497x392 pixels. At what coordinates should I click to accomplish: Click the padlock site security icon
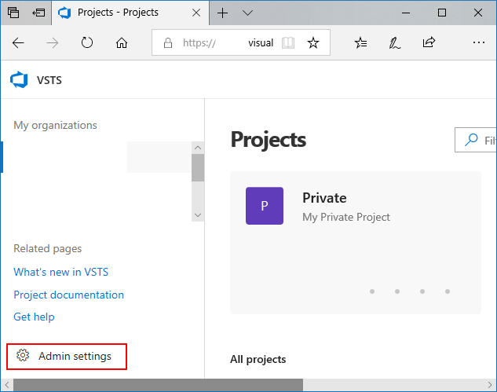coord(168,43)
